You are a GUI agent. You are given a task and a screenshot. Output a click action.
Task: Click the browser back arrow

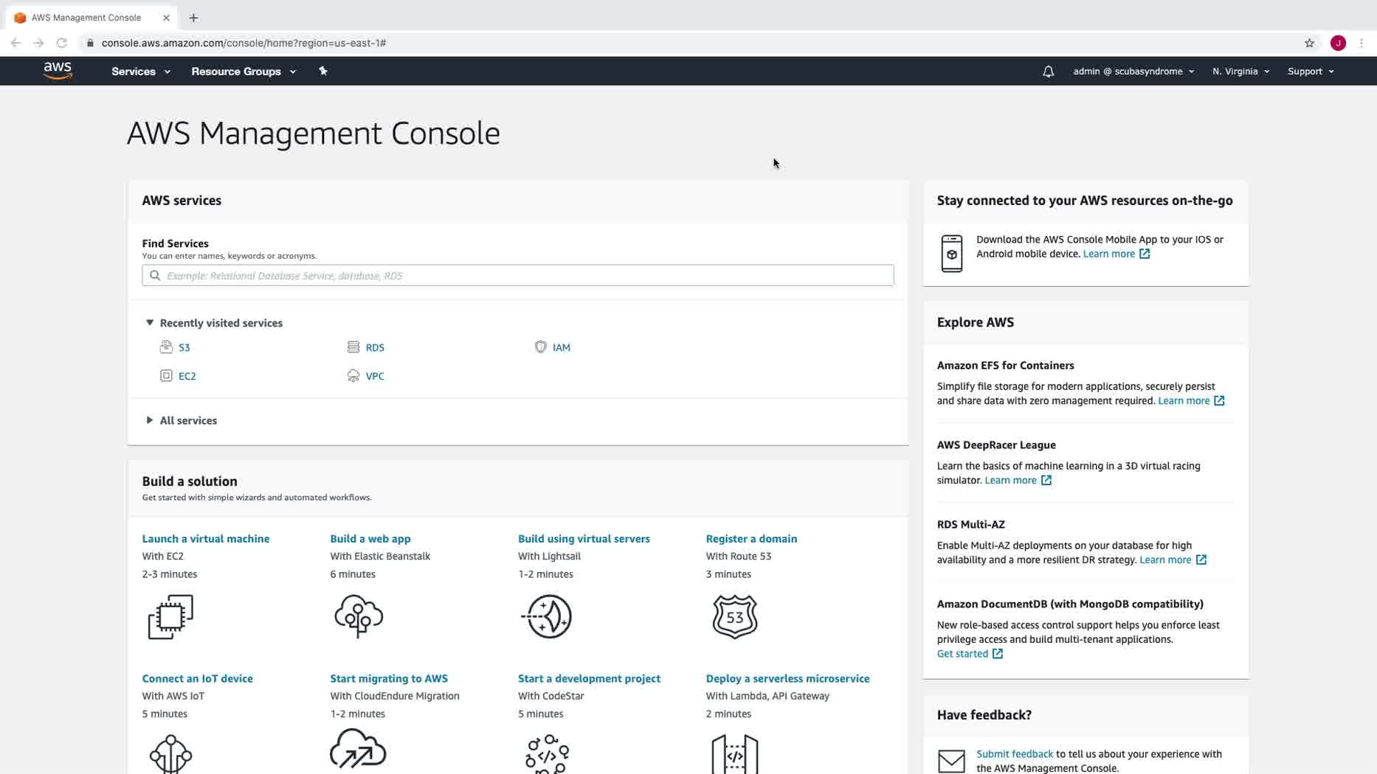[15, 43]
